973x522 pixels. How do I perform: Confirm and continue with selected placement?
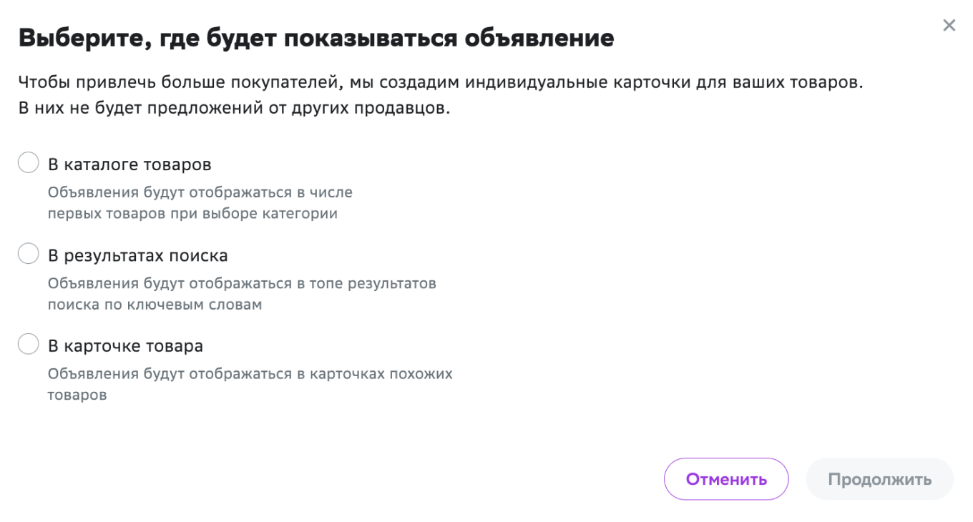point(879,479)
